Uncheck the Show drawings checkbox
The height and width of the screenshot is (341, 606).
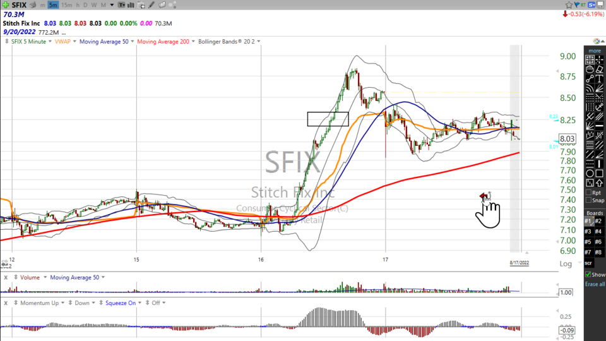[x=588, y=275]
